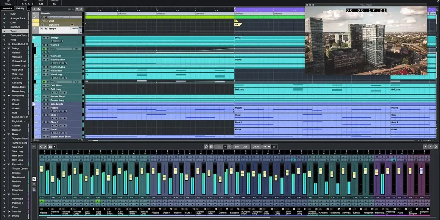The height and width of the screenshot is (220, 440).
Task: Toggle Tempo track visibility checkmark
Action: [x=4, y=31]
